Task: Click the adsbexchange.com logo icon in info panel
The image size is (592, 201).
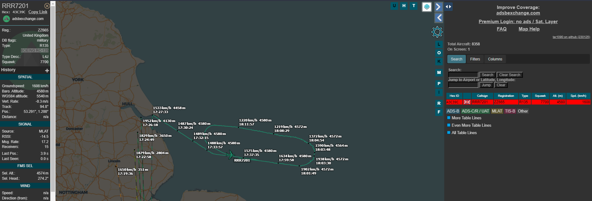Action: coord(6,19)
